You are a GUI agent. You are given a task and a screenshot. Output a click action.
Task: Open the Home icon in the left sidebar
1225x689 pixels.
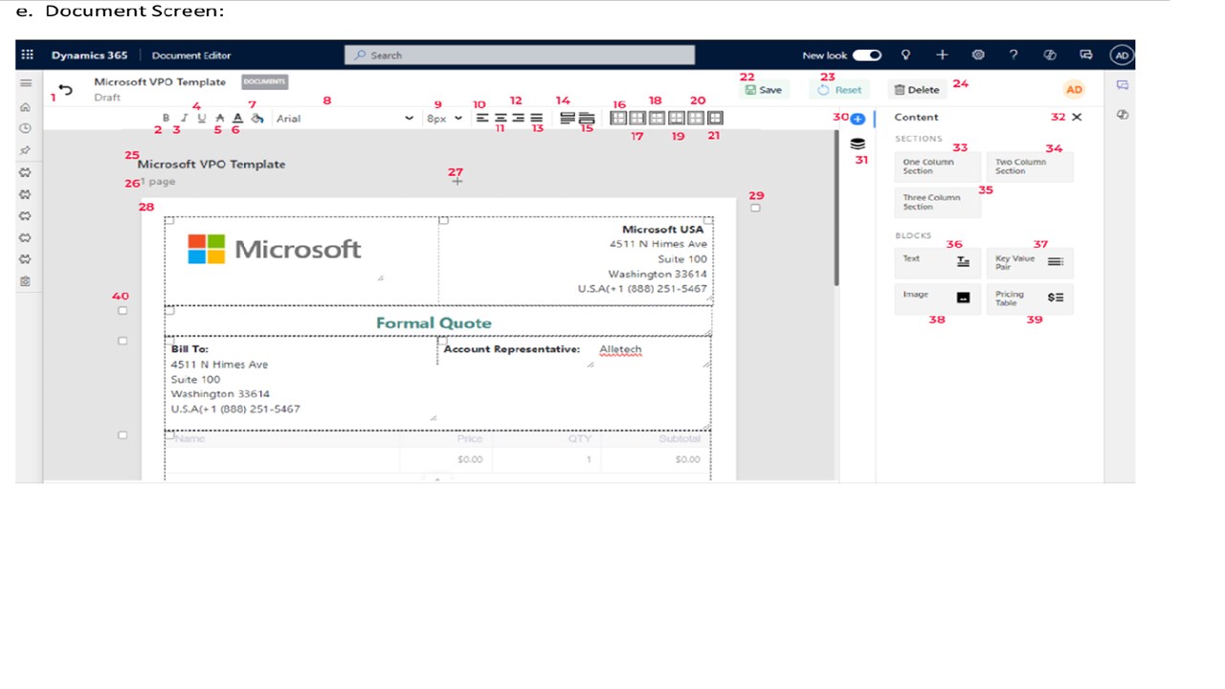26,106
